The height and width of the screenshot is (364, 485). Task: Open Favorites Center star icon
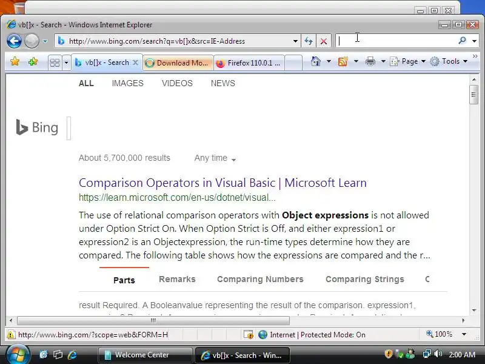click(15, 62)
